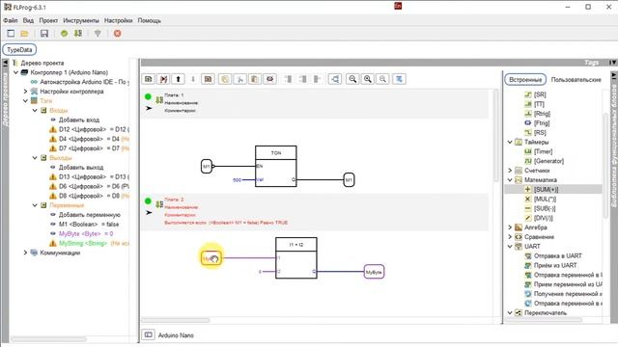
Task: Collapse the Входы tree node
Action: [x=35, y=111]
